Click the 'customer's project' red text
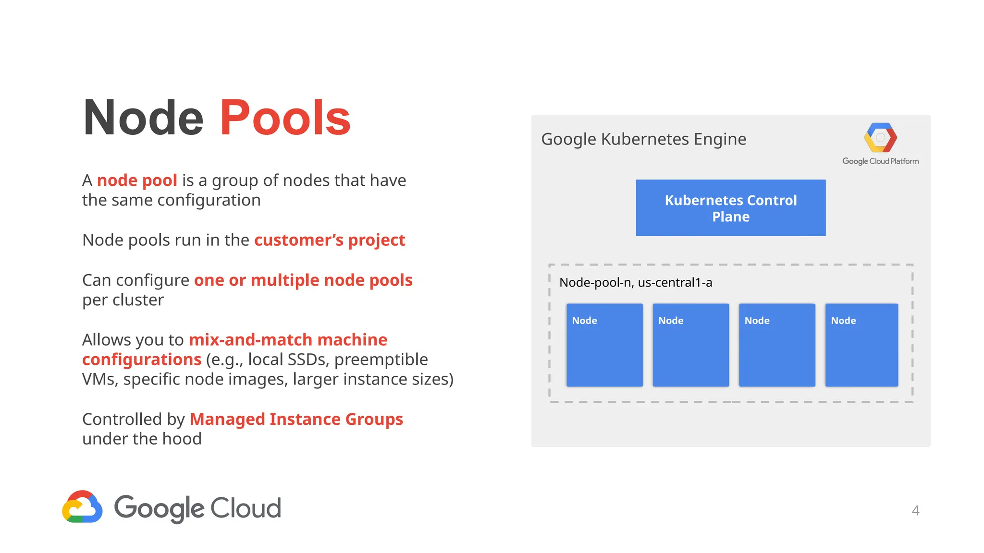Image resolution: width=984 pixels, height=553 pixels. click(330, 240)
